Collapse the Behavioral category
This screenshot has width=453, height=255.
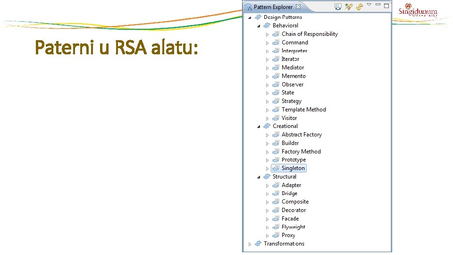tap(259, 26)
